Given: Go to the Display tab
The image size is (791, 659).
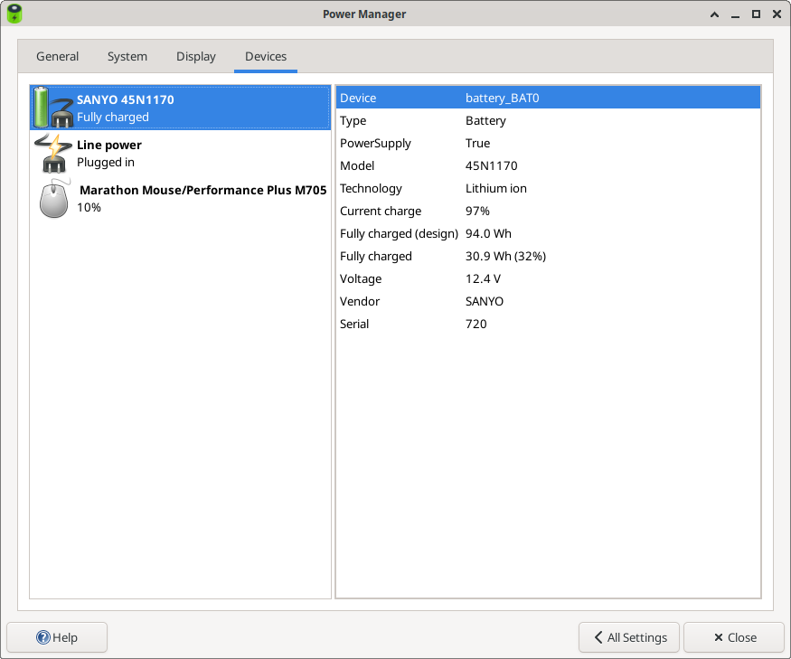Looking at the screenshot, I should tap(195, 56).
